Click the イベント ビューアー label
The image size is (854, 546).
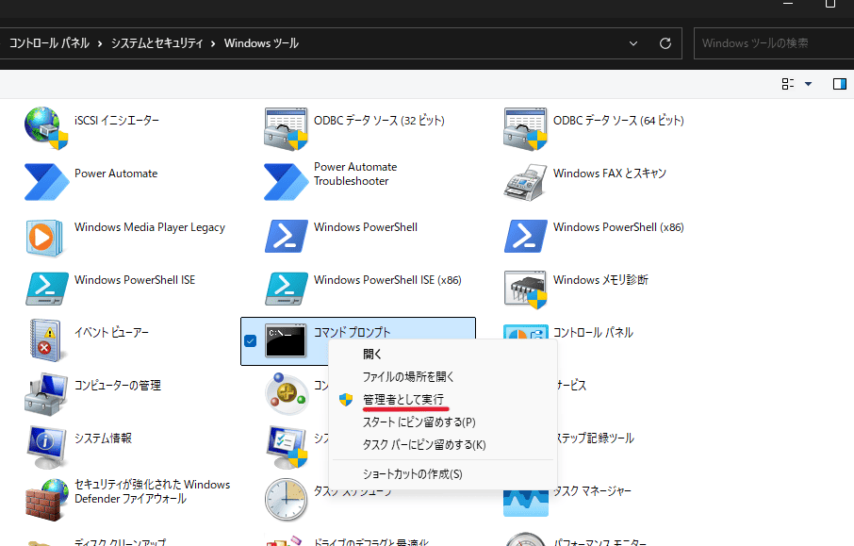(x=111, y=332)
